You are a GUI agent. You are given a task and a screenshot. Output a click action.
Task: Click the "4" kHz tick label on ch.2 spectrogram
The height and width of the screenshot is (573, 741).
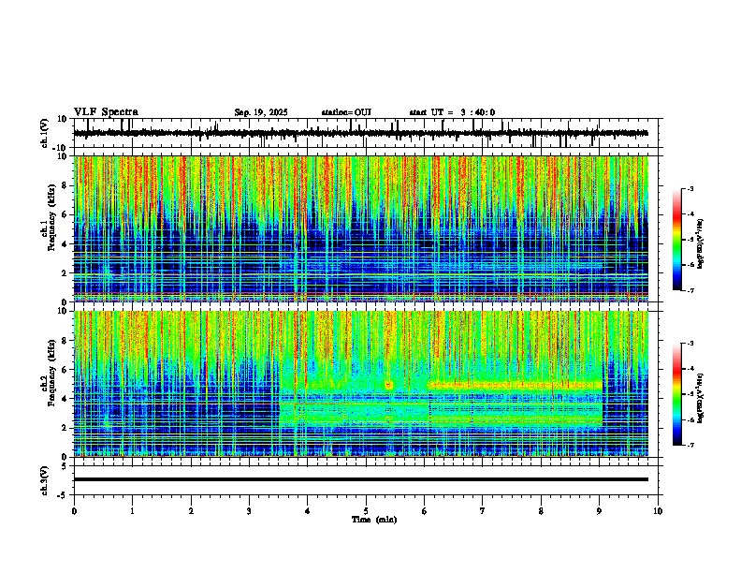(65, 399)
